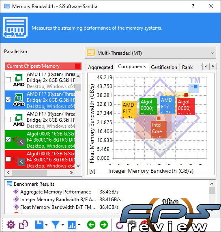Viewport: 221px width, 232px height.
Task: Close the Memory Bandwidth window
Action: click(211, 6)
